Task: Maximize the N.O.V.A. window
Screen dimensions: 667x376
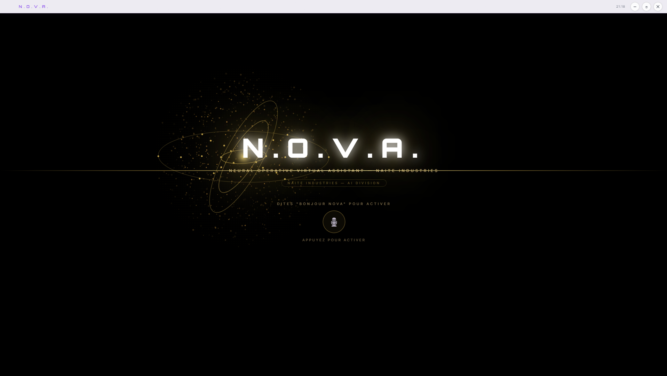Action: click(x=646, y=7)
